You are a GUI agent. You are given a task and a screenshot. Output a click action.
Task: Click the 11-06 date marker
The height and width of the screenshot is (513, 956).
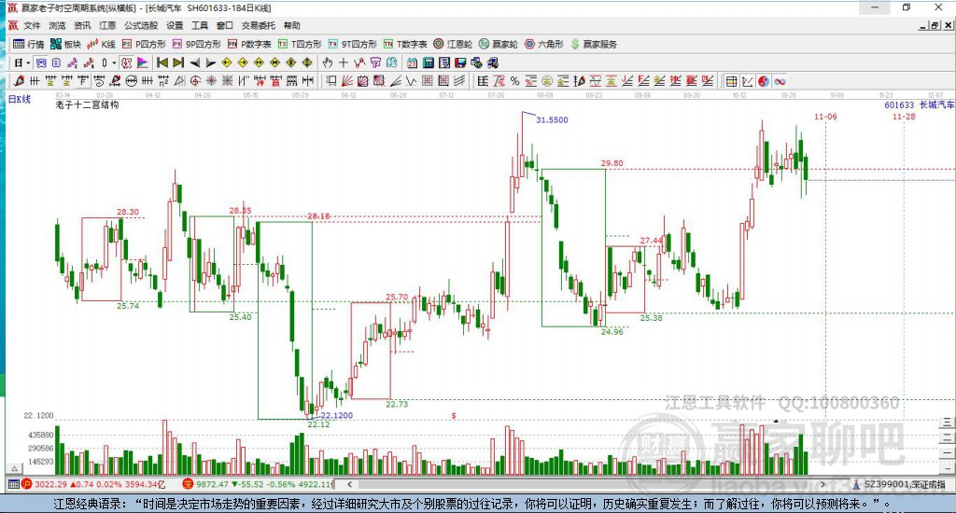coord(825,117)
